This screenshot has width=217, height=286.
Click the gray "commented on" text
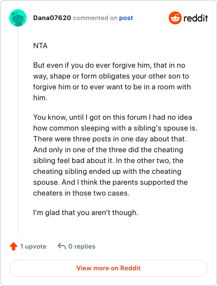[95, 18]
